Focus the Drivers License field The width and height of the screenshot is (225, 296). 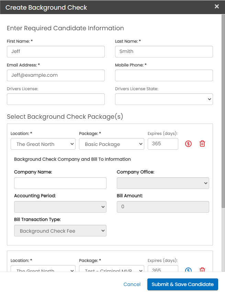(x=56, y=99)
